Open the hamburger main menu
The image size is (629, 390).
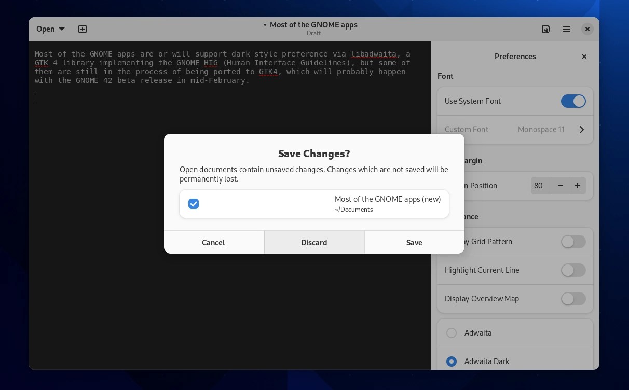coord(567,29)
